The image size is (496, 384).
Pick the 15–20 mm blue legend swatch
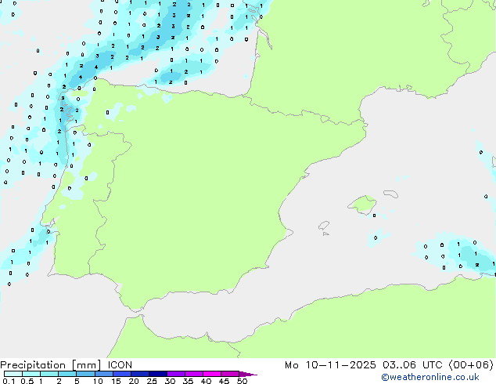pos(122,374)
